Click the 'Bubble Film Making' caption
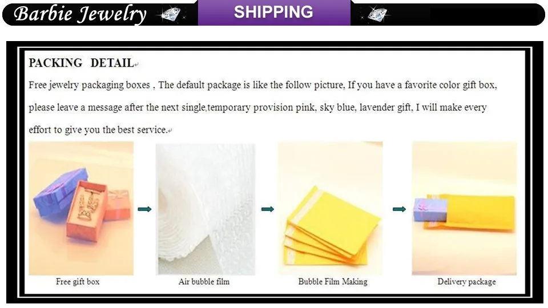Screen dimensions: 548x308 pos(333,282)
